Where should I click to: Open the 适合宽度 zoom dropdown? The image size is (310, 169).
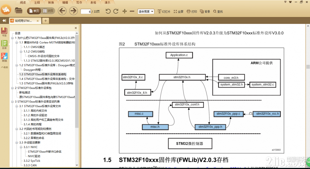[146, 11]
